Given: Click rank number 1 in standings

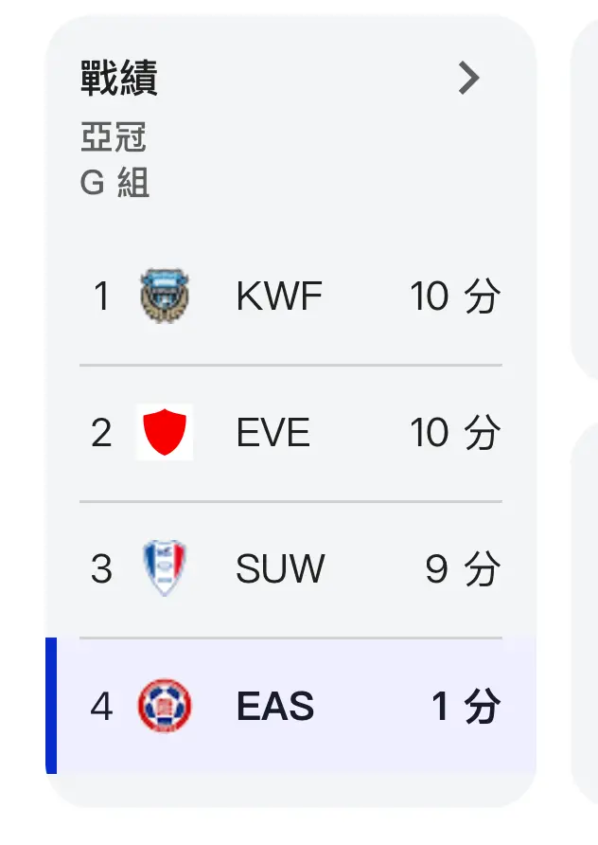Looking at the screenshot, I should pyautogui.click(x=102, y=296).
